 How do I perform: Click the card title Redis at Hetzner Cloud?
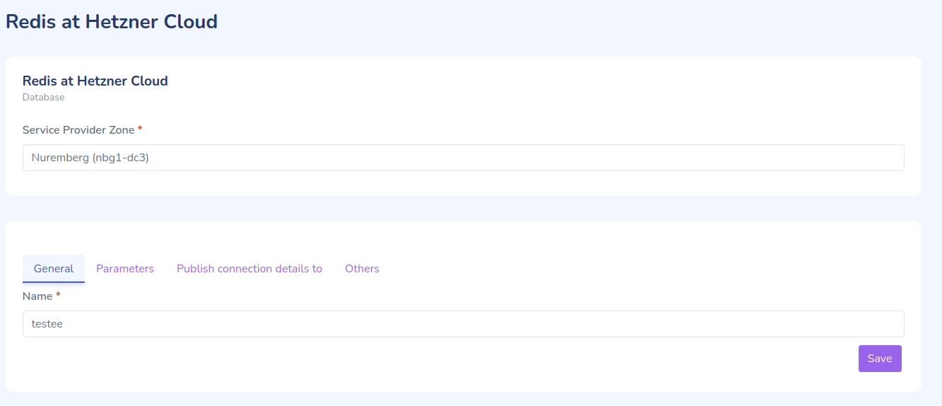coord(95,81)
